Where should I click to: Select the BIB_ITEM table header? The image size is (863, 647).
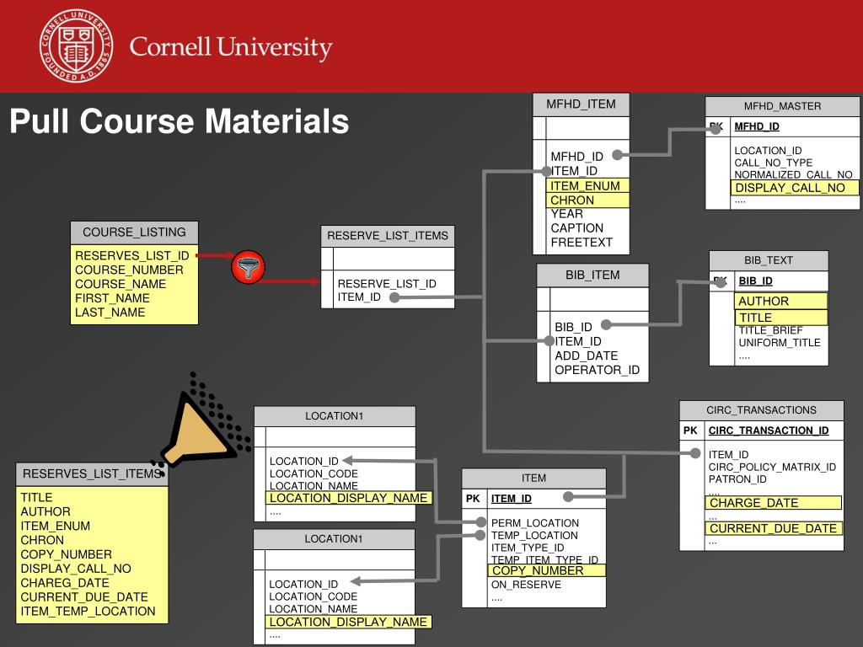click(592, 275)
